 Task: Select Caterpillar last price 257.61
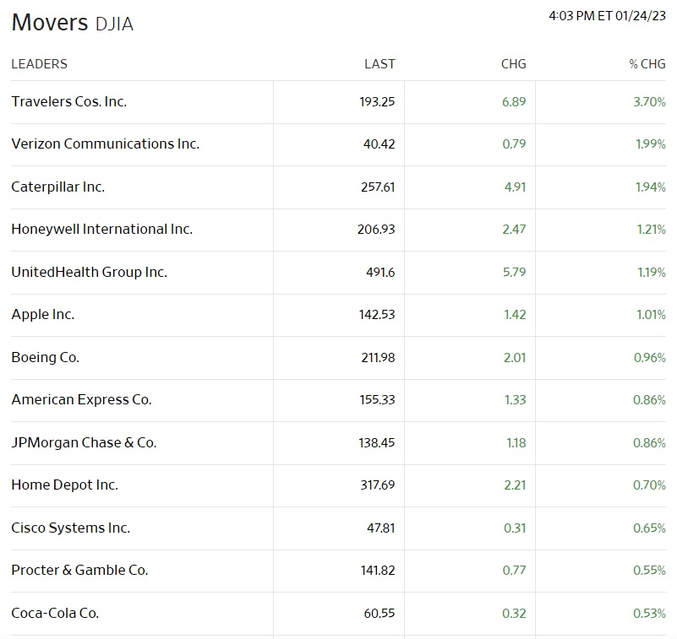378,187
